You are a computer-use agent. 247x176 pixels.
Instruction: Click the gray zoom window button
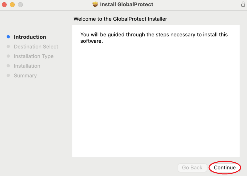[20, 5]
